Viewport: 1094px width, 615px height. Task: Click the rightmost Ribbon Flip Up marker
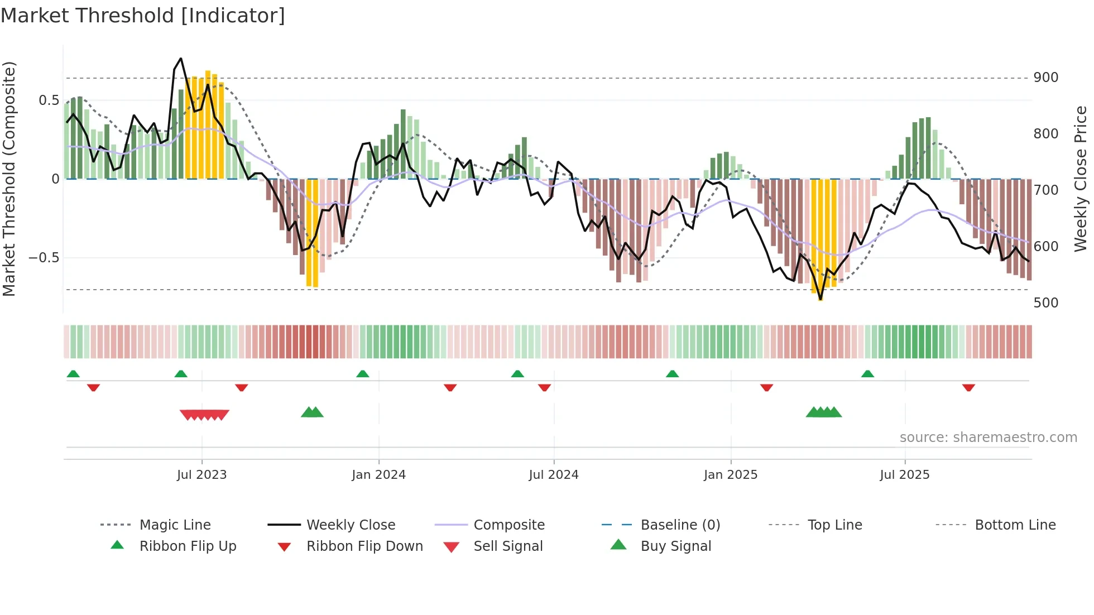[x=867, y=374]
